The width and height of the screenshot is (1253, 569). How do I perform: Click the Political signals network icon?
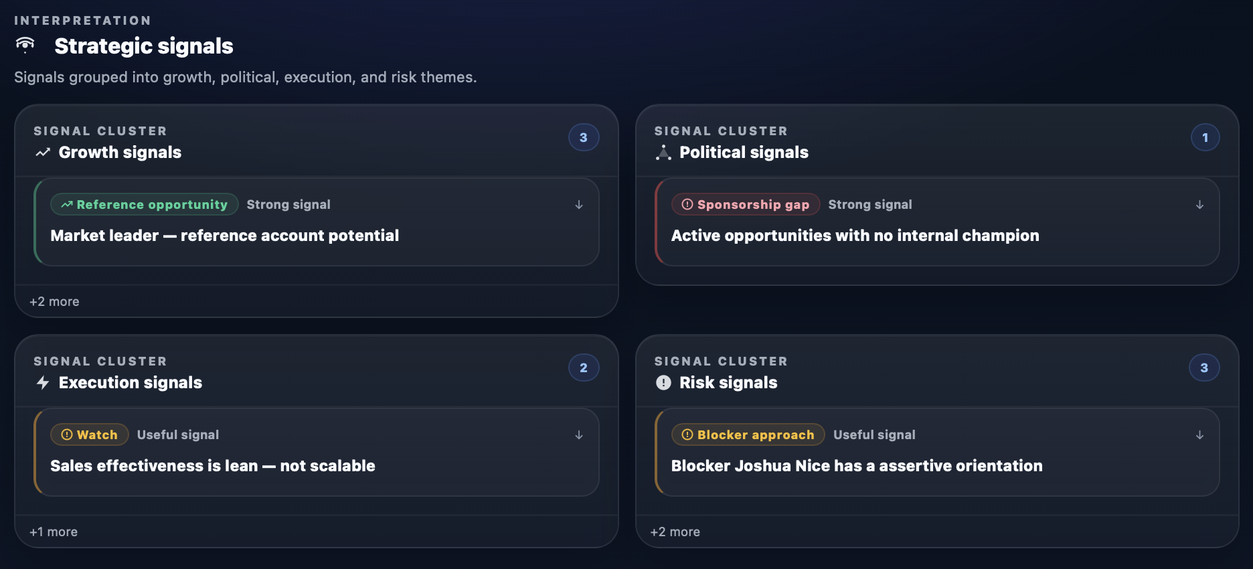(x=663, y=153)
